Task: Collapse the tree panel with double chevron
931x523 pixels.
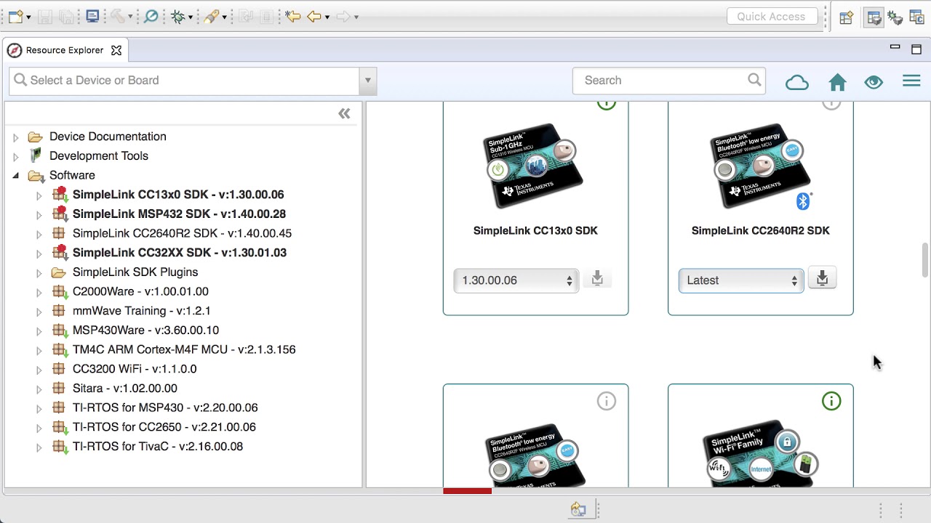Action: [344, 113]
